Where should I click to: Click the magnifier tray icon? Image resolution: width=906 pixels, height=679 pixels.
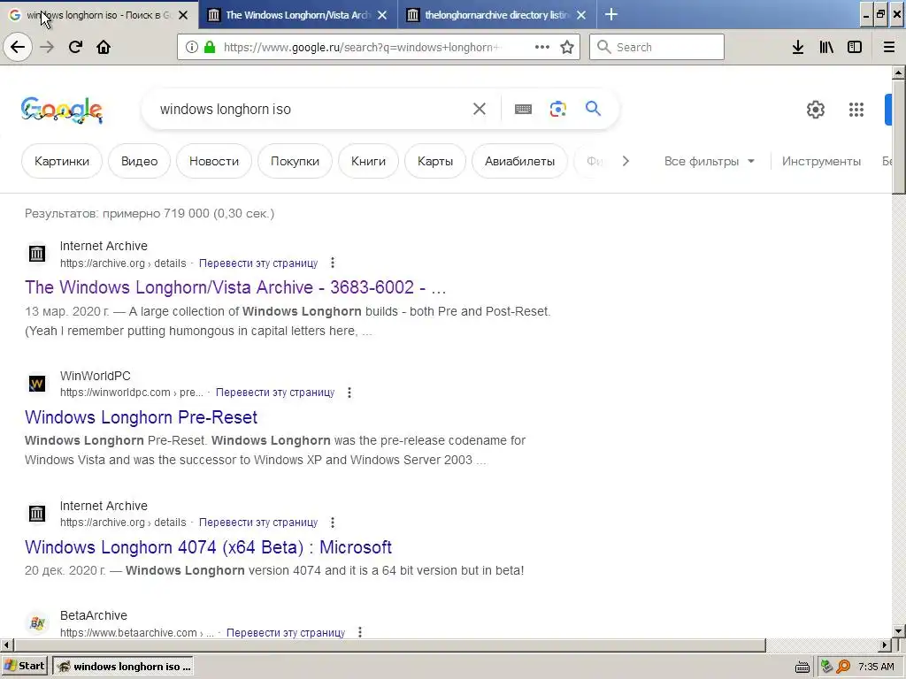click(x=843, y=667)
